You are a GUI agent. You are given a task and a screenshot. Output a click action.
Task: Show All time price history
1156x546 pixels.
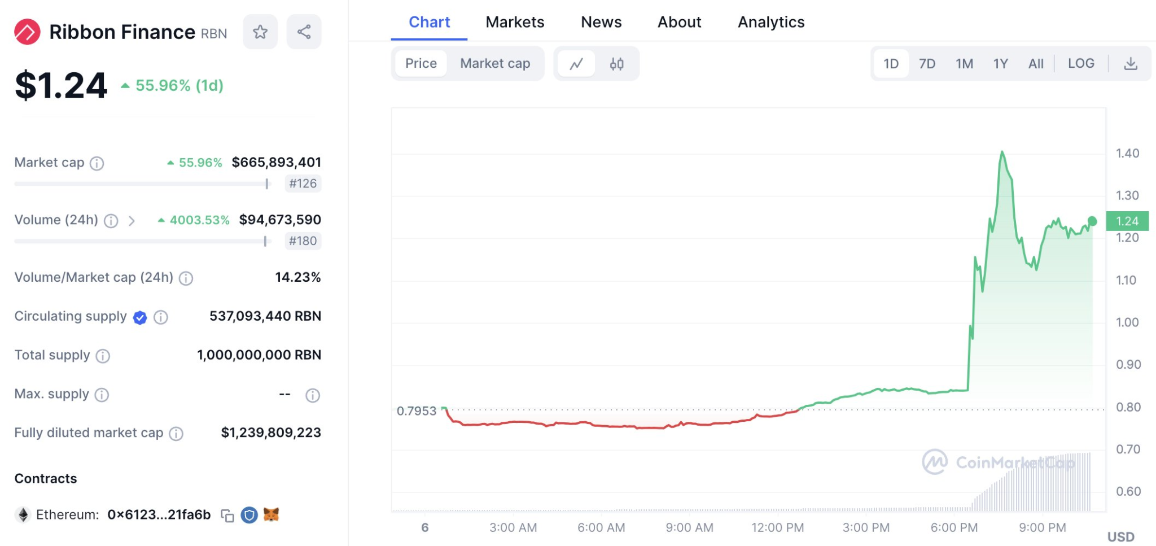pos(1035,64)
